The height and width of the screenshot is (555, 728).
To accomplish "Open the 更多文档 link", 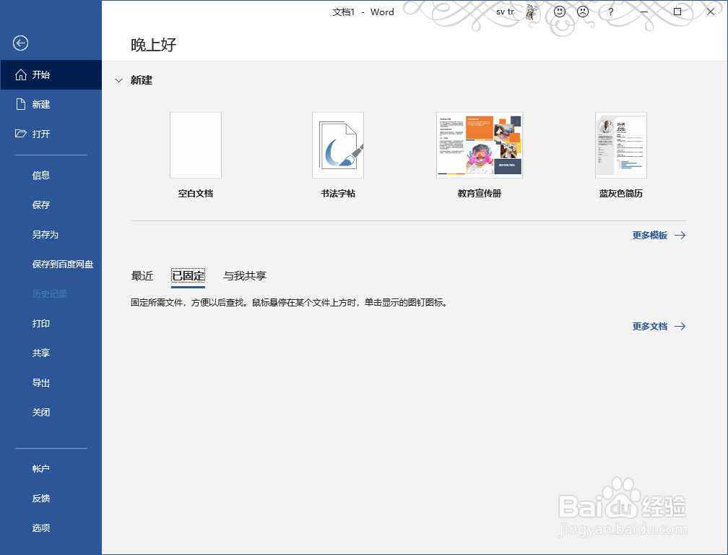I will 650,327.
